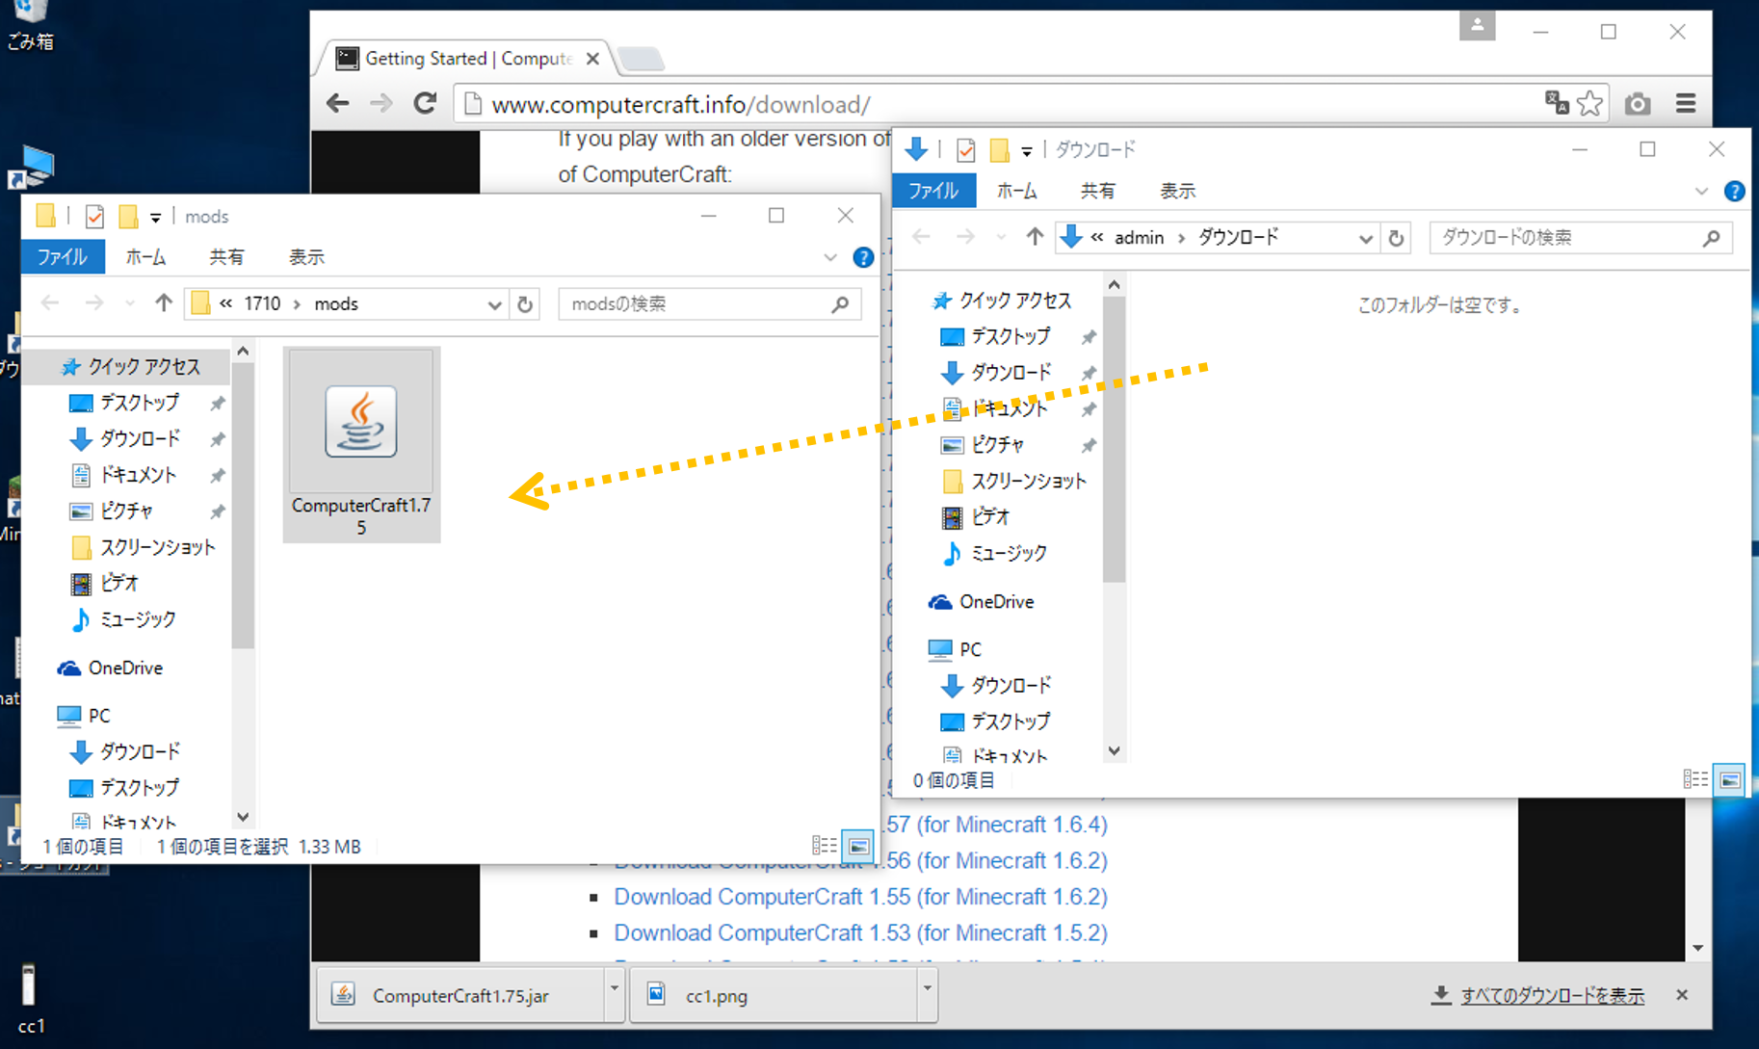Screen dimensions: 1759x1049
Task: Switch mods window to large icons view
Action: tap(857, 847)
